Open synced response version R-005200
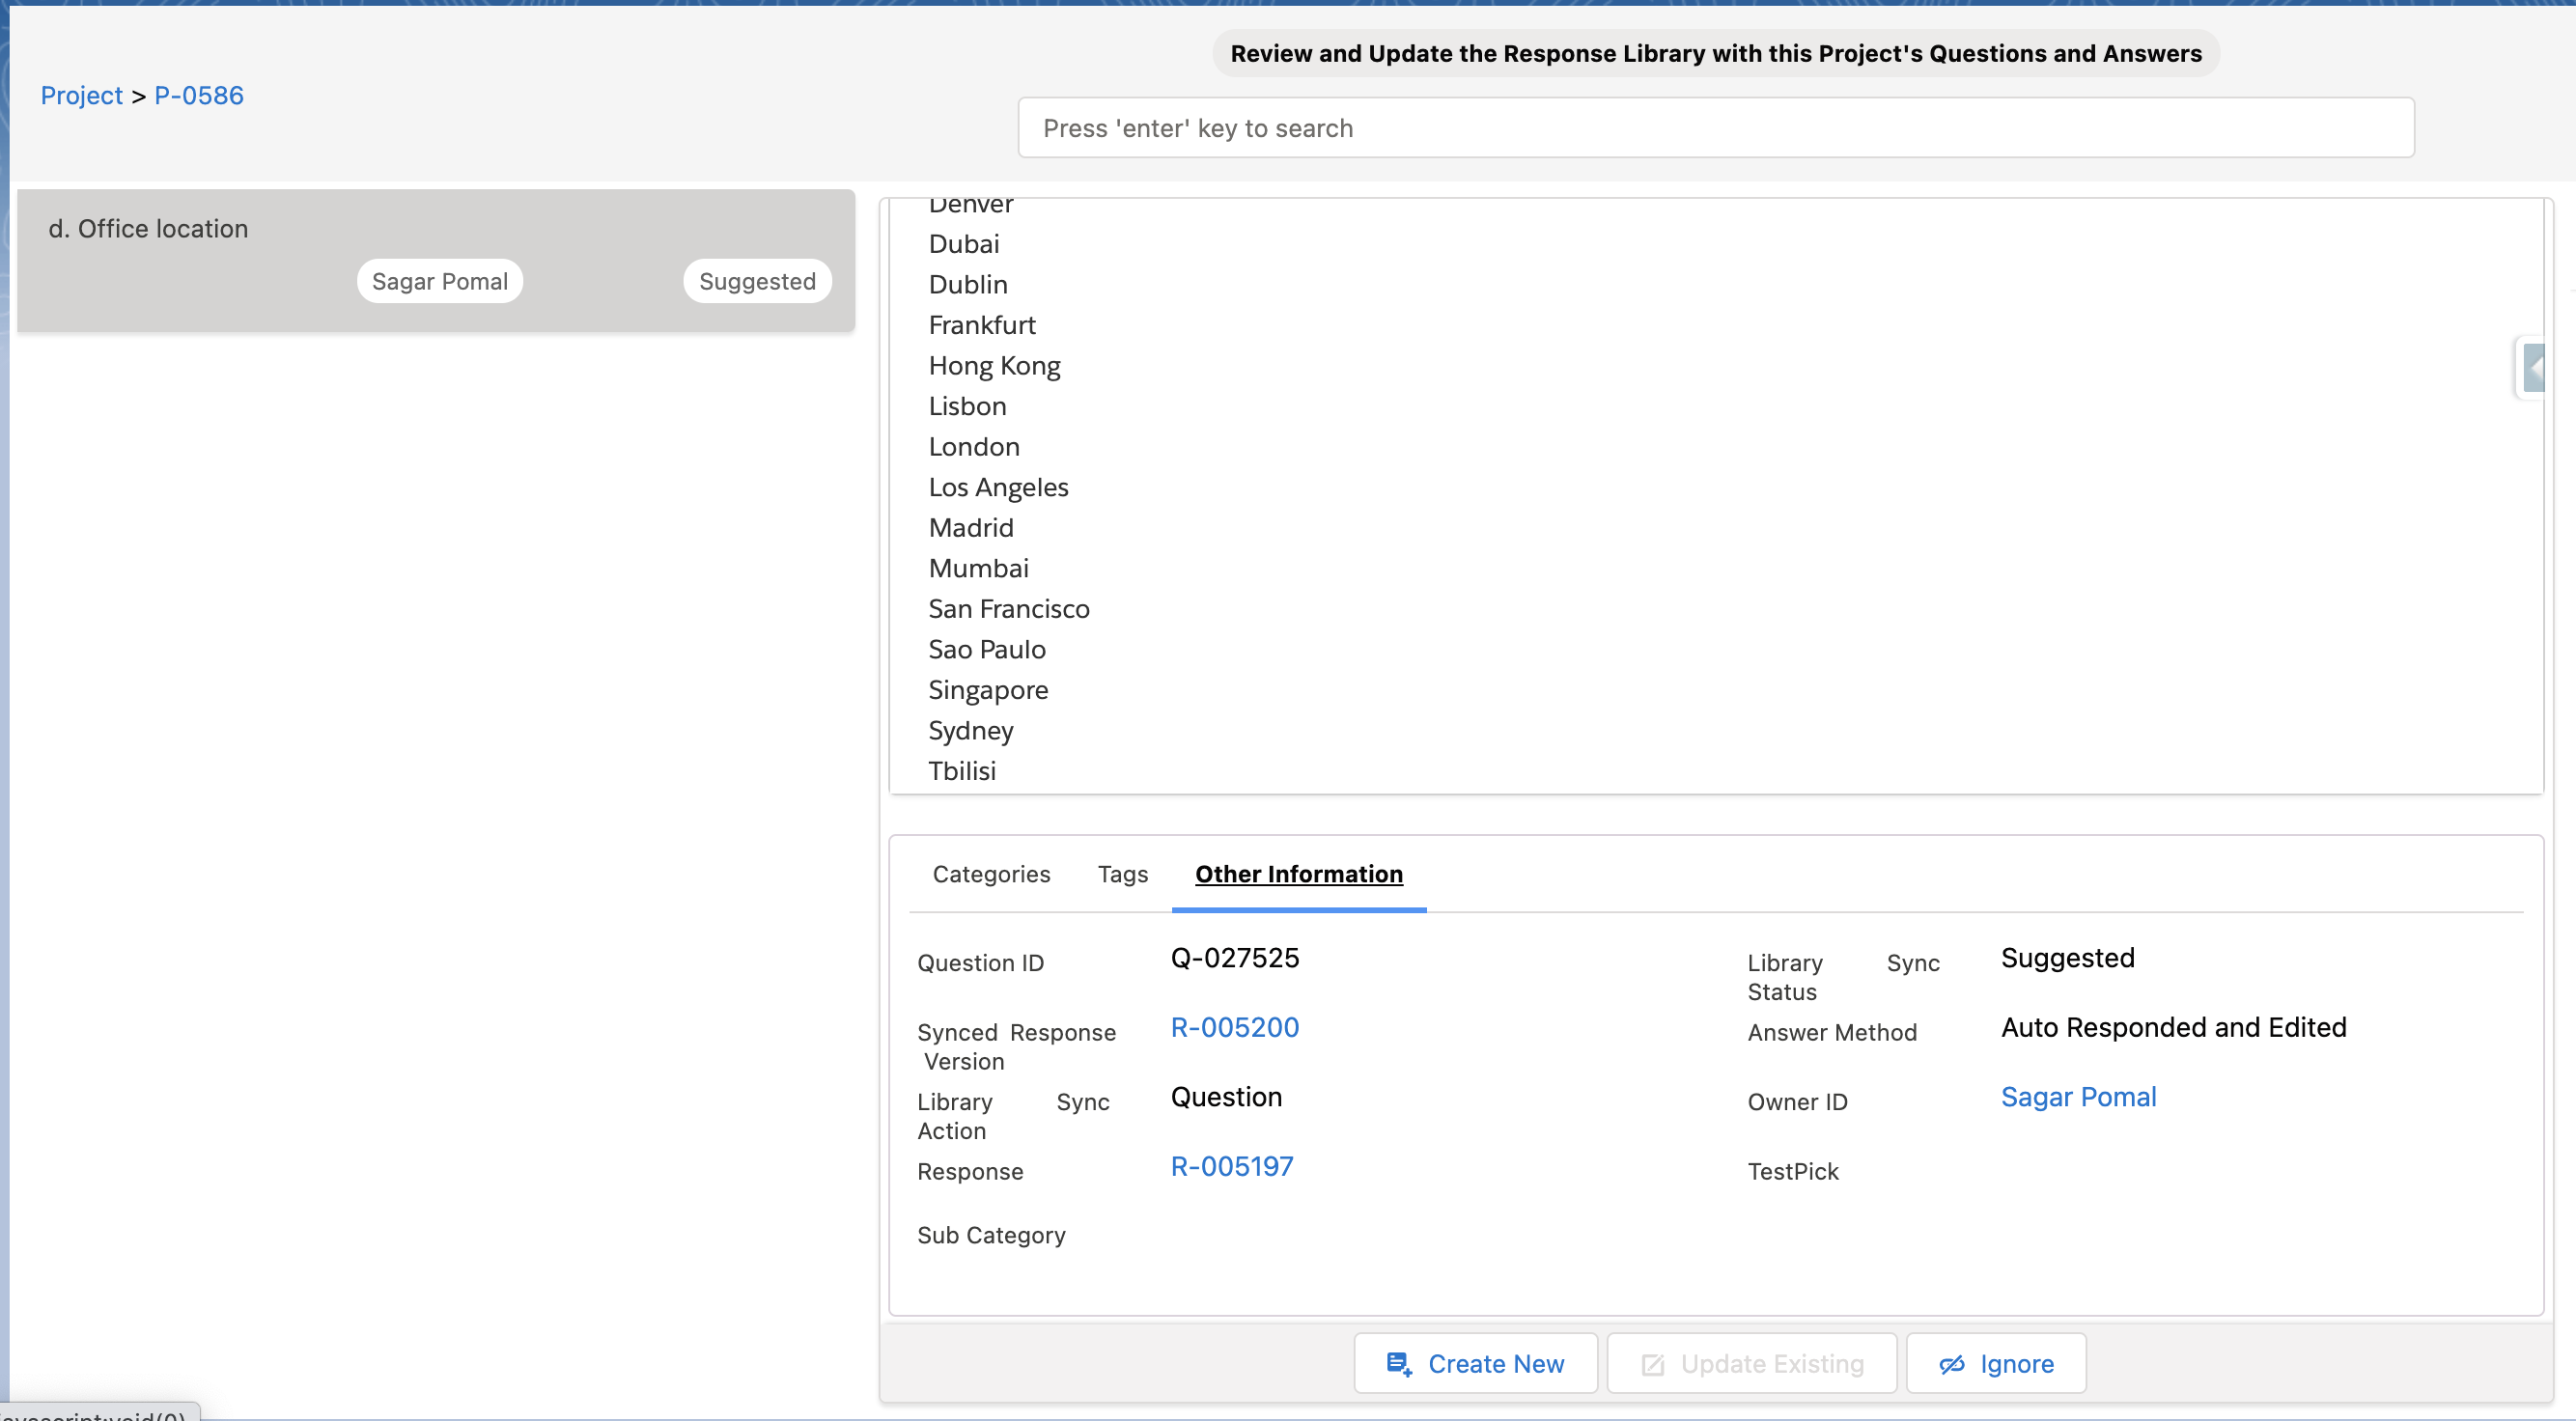Image resolution: width=2576 pixels, height=1421 pixels. (1235, 1027)
